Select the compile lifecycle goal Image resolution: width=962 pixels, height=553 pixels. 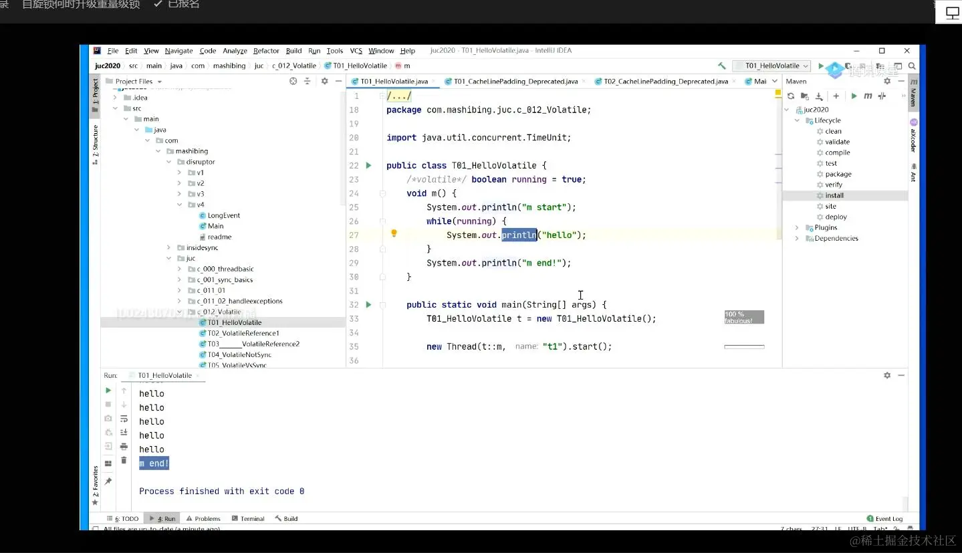coord(837,152)
